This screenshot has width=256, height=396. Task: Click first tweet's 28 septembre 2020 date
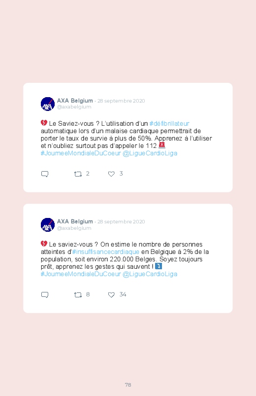121,101
